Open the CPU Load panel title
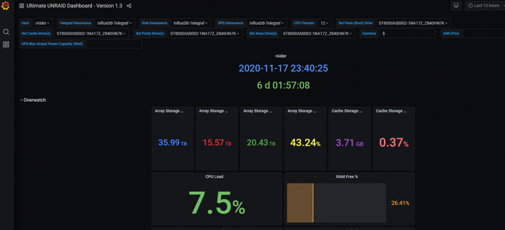Image resolution: width=505 pixels, height=230 pixels. [x=214, y=177]
